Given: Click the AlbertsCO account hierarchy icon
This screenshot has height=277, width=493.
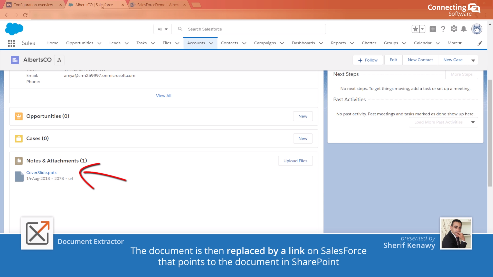Looking at the screenshot, I should pyautogui.click(x=59, y=60).
